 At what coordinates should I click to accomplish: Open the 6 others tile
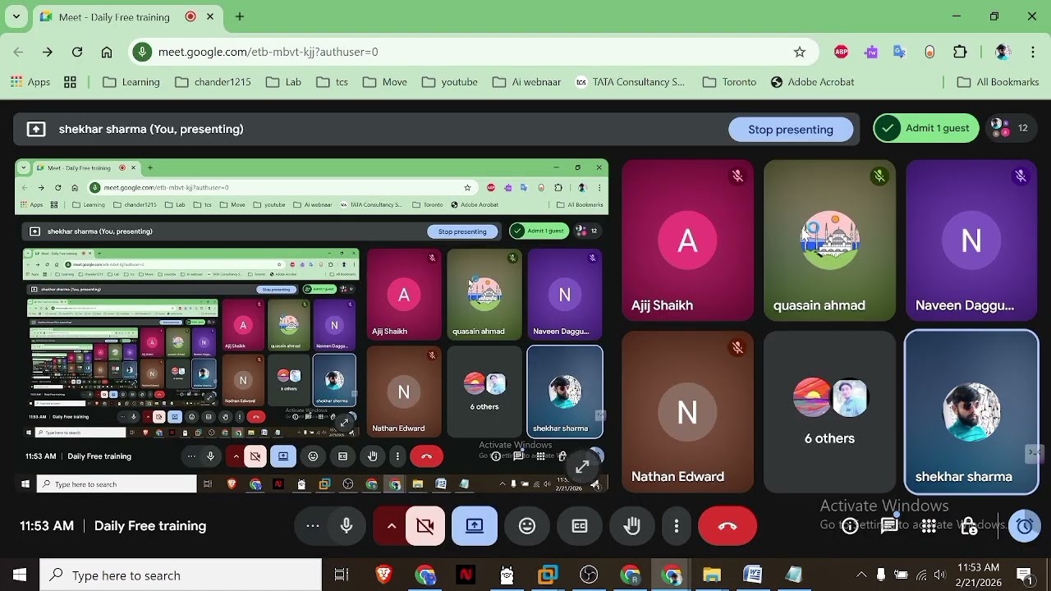pos(829,412)
